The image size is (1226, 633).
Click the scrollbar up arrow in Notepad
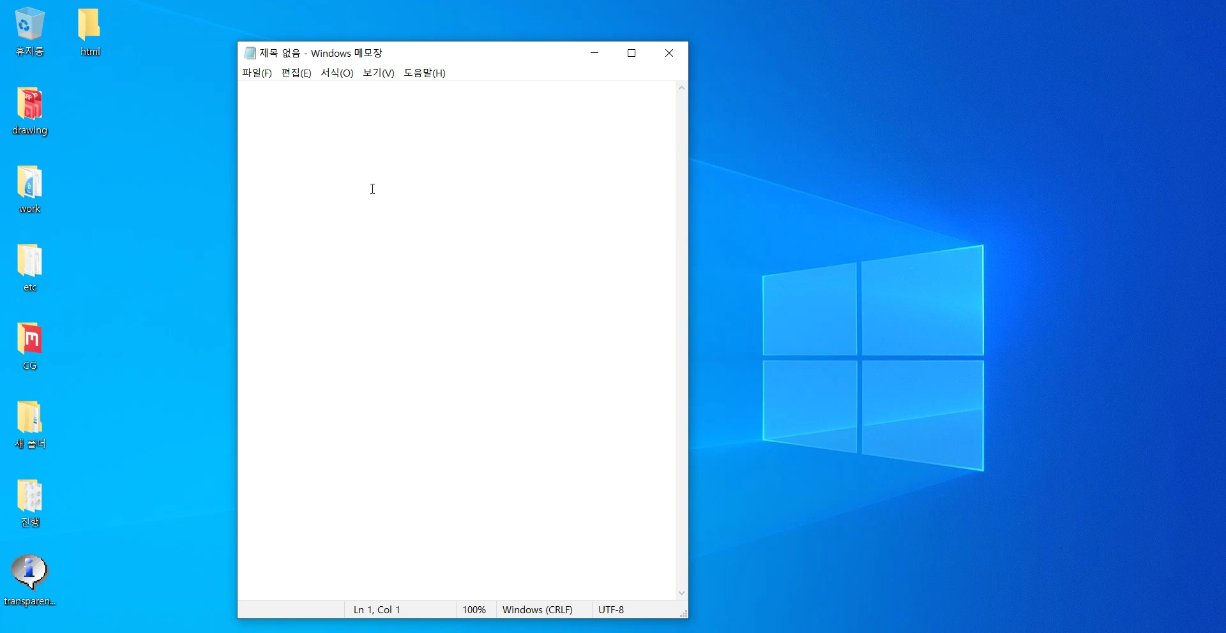681,87
